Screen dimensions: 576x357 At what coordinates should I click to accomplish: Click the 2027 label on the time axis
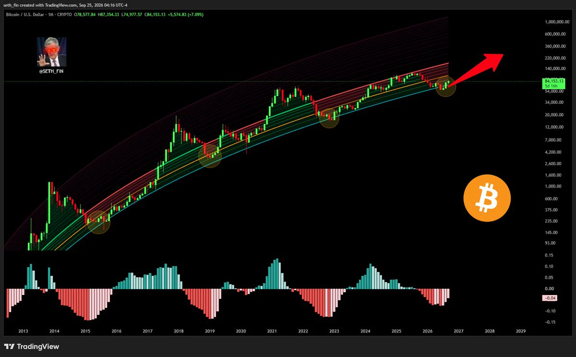tap(458, 332)
